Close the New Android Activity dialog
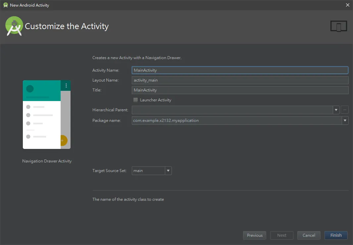 click(x=348, y=5)
